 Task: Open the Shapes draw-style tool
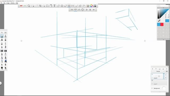tap(80, 6)
